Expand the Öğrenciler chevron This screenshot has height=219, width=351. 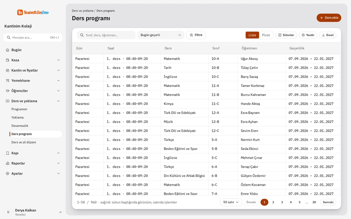click(x=58, y=91)
